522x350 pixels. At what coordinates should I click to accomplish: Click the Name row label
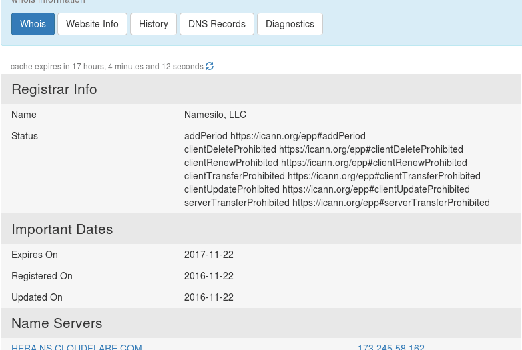24,115
